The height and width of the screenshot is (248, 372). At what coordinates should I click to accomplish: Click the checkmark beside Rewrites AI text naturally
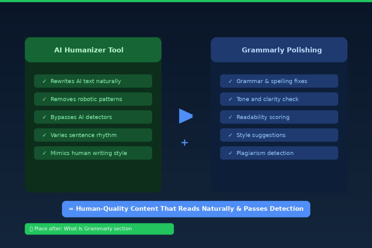(45, 81)
